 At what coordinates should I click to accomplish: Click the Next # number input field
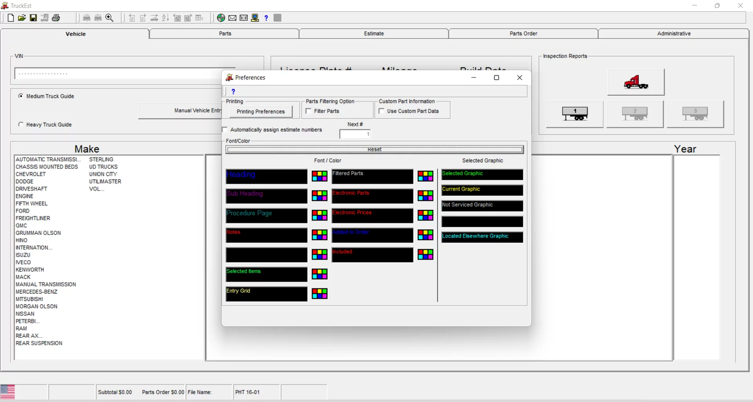click(355, 133)
